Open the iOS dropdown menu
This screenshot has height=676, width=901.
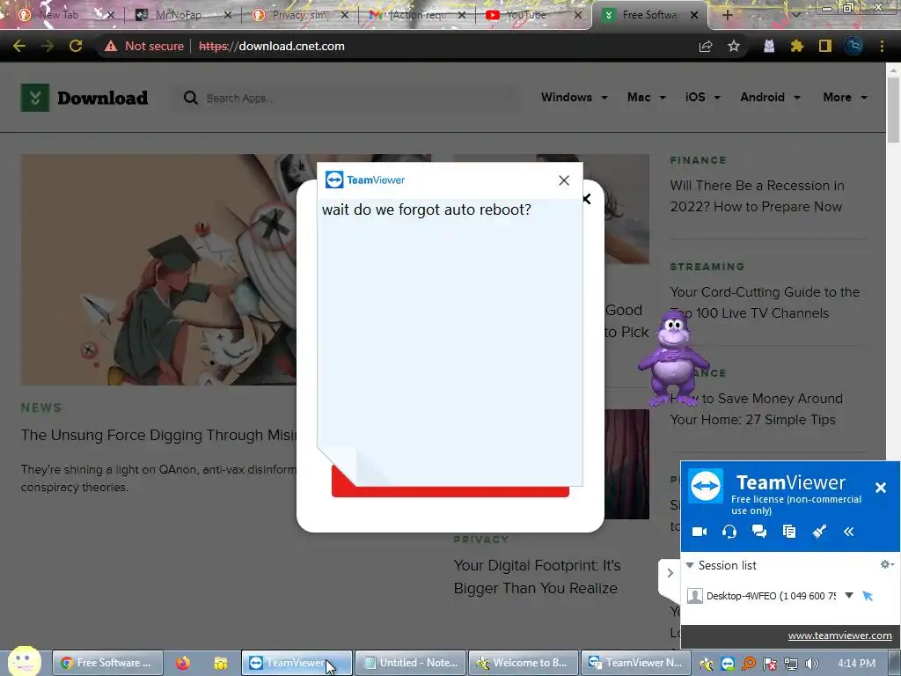click(703, 97)
